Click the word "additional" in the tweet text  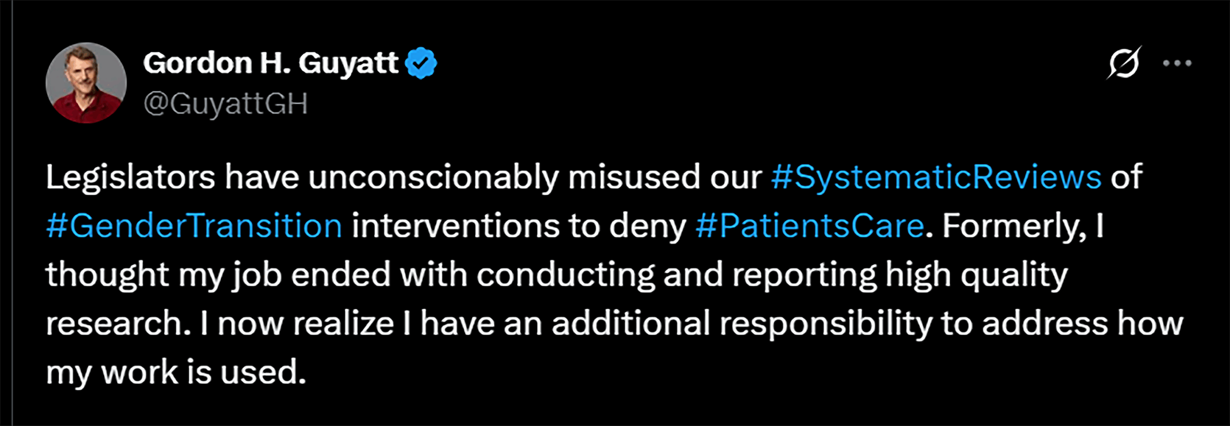[x=631, y=324]
